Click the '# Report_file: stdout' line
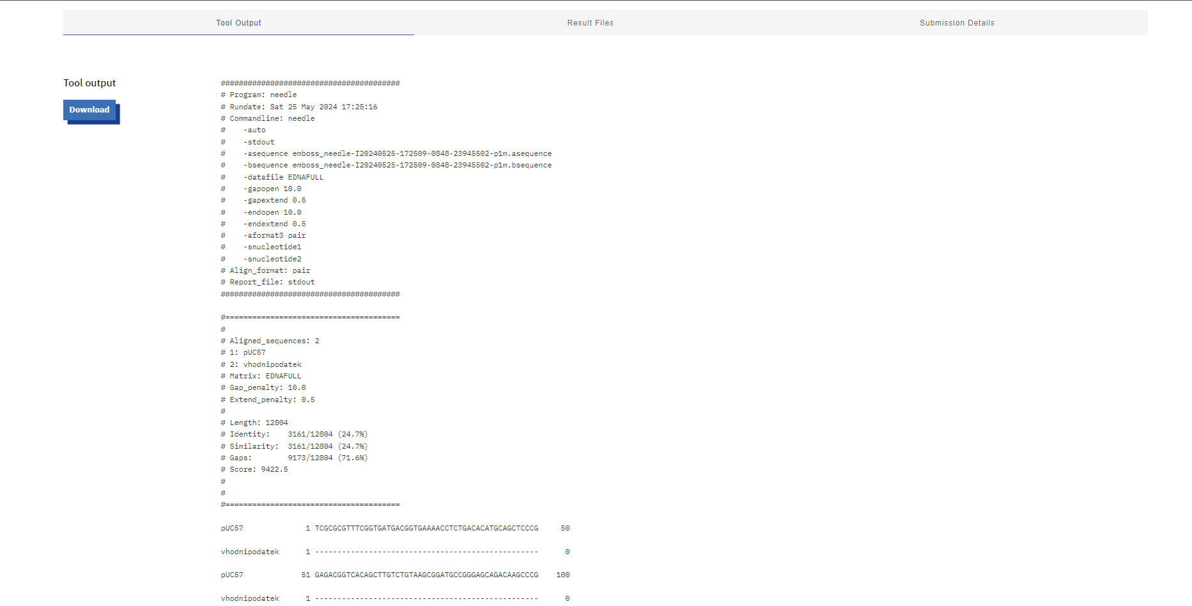Image resolution: width=1192 pixels, height=606 pixels. [268, 282]
